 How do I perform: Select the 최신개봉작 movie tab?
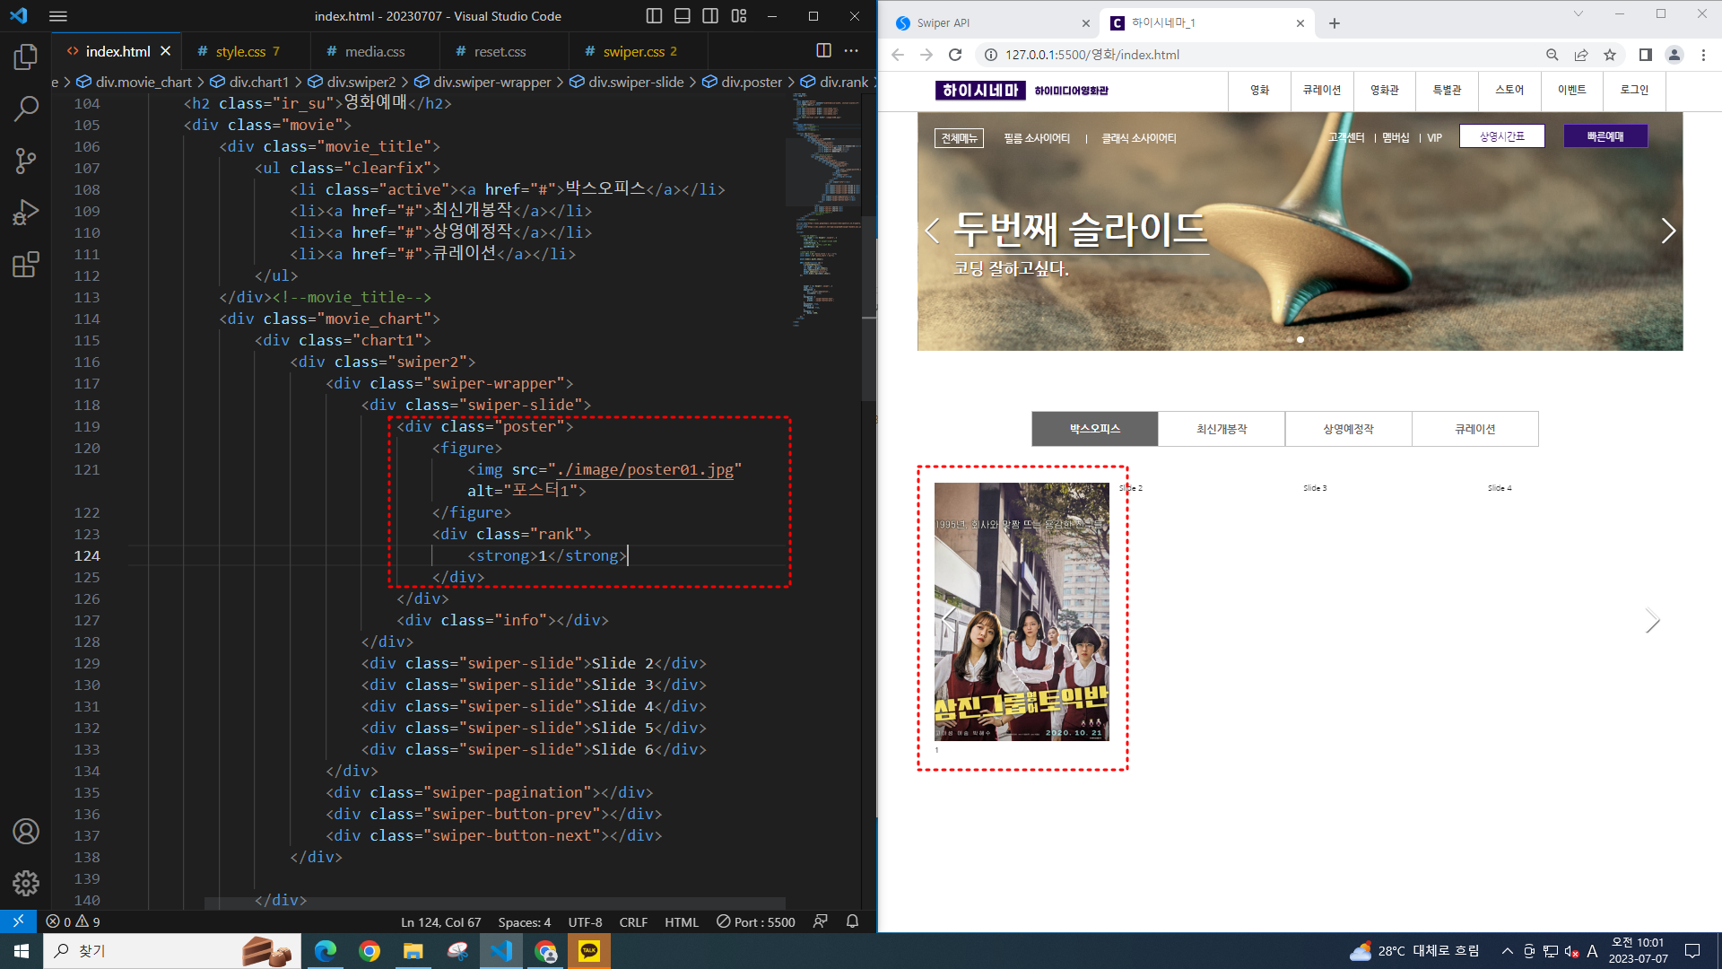pyautogui.click(x=1221, y=429)
